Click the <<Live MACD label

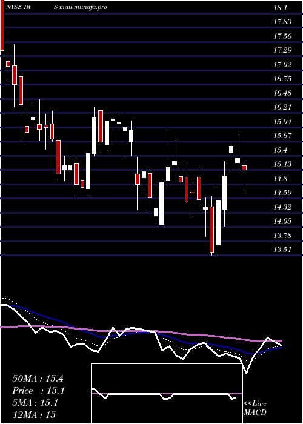pyautogui.click(x=255, y=408)
